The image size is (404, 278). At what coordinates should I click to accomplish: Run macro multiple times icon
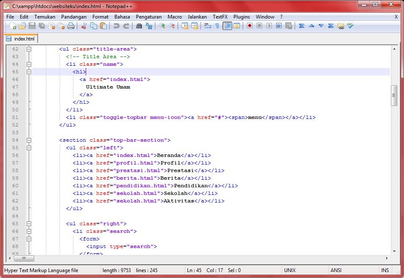pyautogui.click(x=279, y=26)
